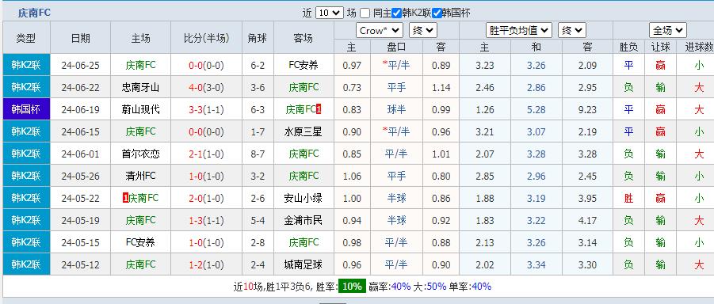Click home team 首尔衣恋
Screen dimensions: 714x304
(x=141, y=154)
